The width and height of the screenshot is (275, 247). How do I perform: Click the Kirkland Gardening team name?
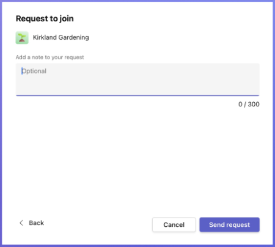pyautogui.click(x=61, y=37)
